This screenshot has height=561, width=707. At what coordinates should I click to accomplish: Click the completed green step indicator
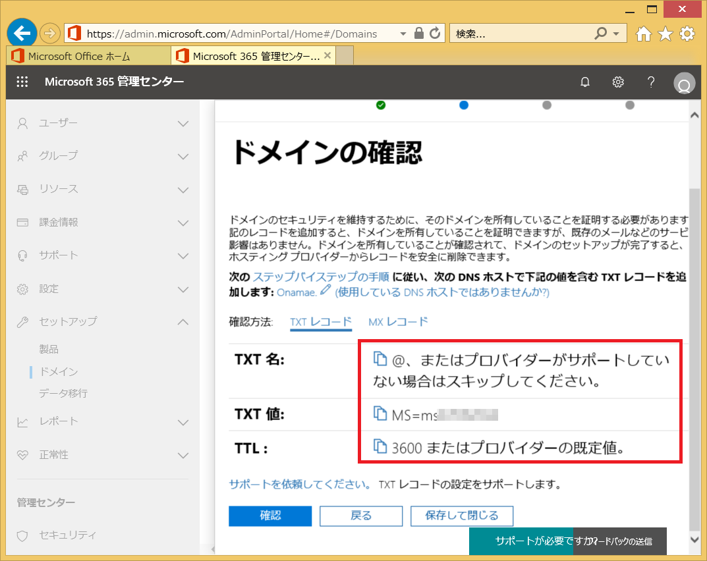pos(381,105)
